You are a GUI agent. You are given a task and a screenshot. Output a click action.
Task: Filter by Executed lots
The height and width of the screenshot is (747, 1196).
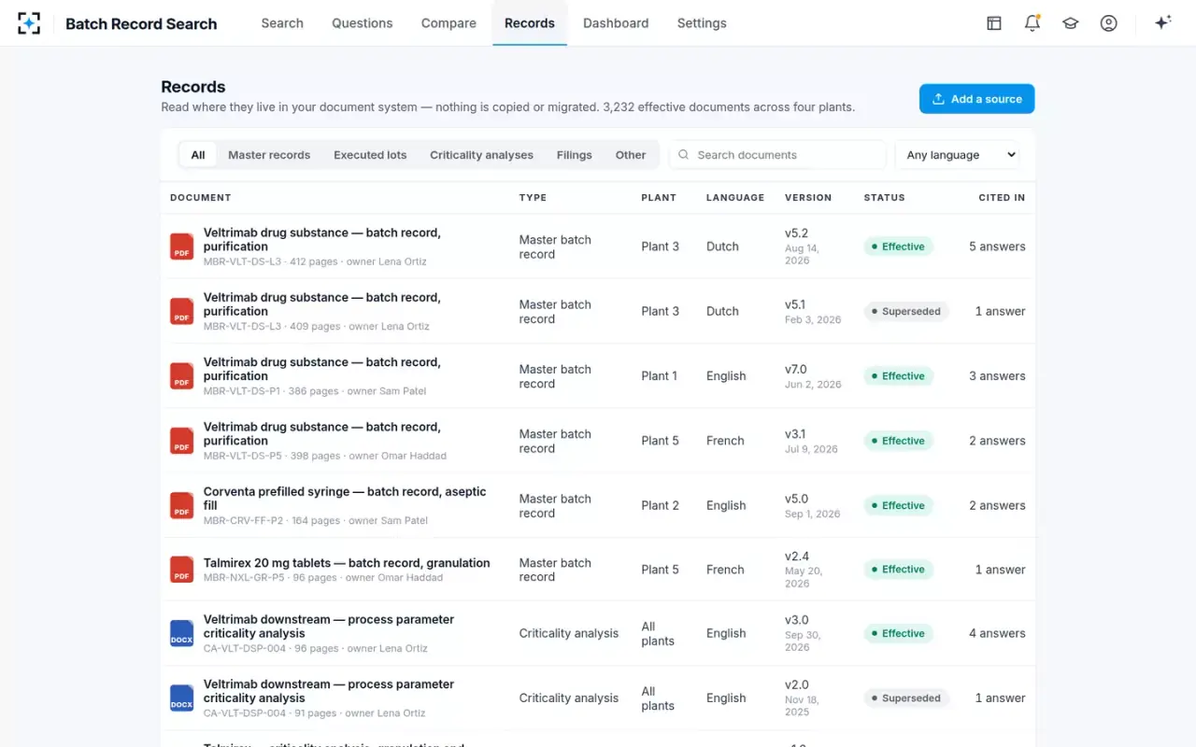[370, 155]
